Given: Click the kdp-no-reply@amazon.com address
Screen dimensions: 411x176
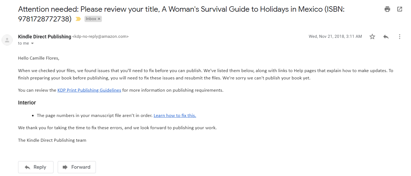Looking at the screenshot, I should tap(100, 36).
